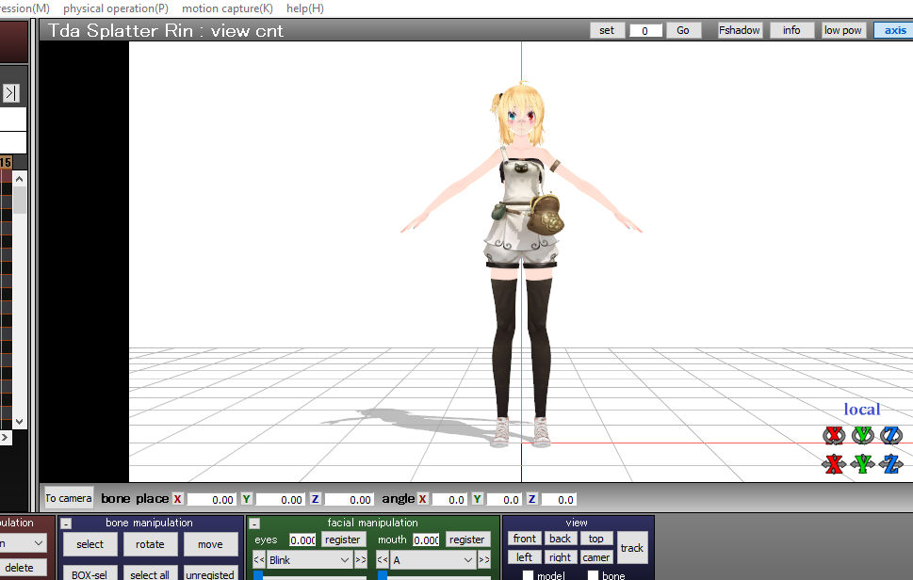The height and width of the screenshot is (580, 913).
Task: Open the help menu
Action: point(305,8)
